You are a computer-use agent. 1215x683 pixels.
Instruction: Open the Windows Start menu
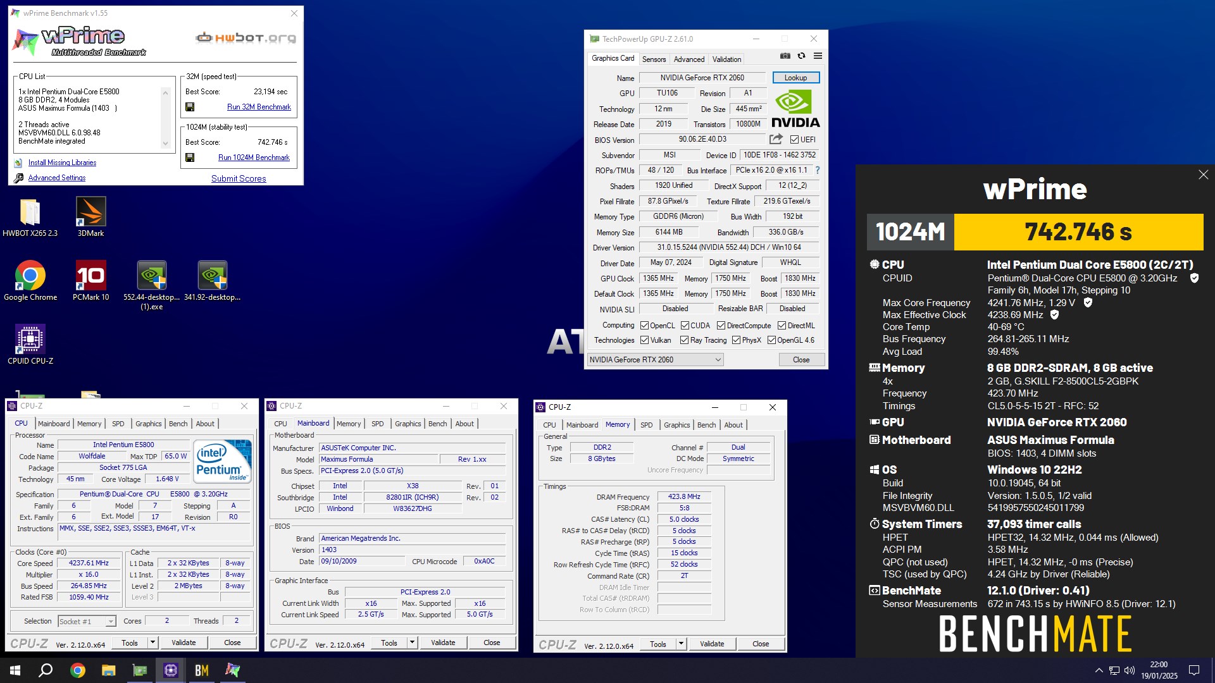pos(15,670)
